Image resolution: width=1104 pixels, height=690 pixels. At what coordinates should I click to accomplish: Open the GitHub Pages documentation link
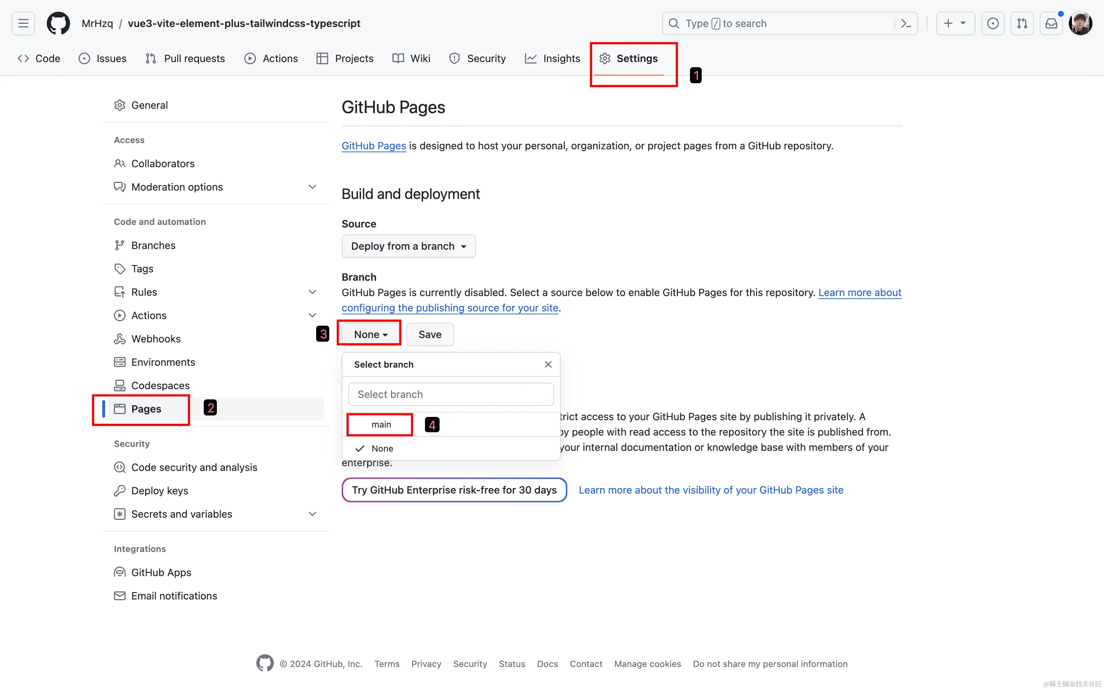tap(373, 146)
